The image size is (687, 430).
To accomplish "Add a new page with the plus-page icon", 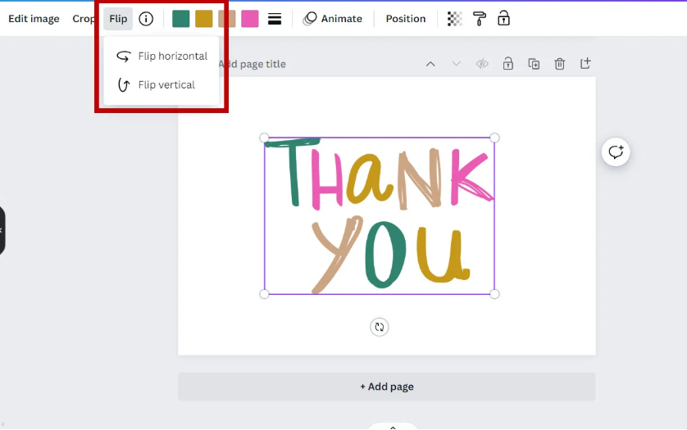I will 585,64.
